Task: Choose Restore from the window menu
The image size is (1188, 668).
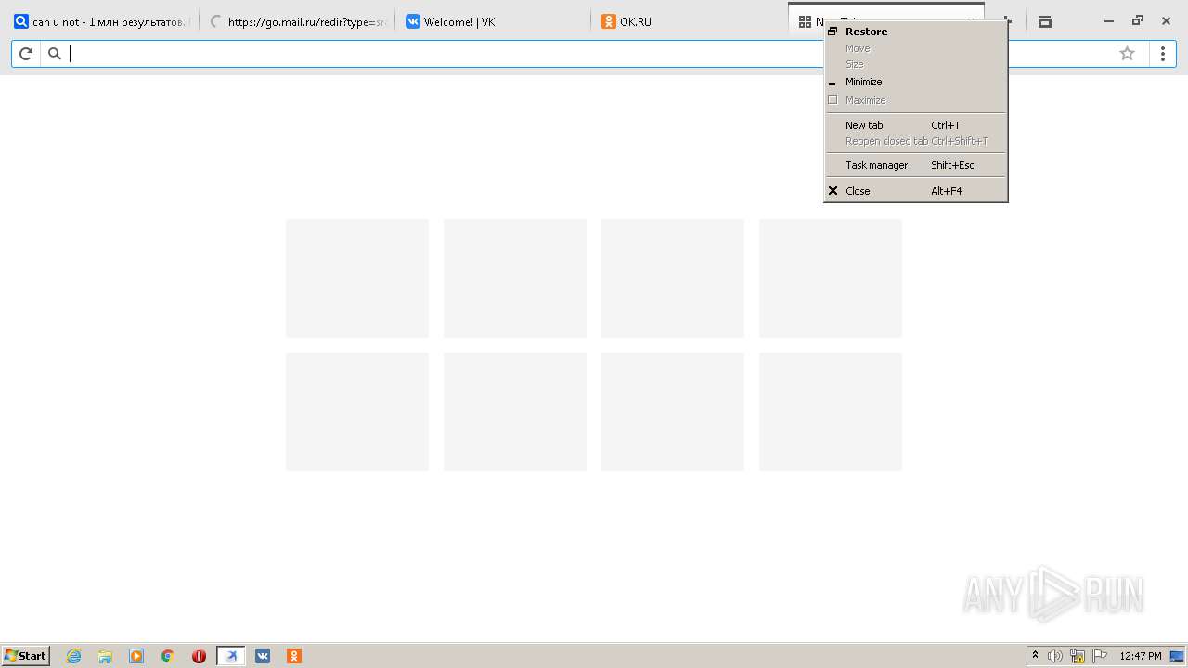Action: [915, 32]
